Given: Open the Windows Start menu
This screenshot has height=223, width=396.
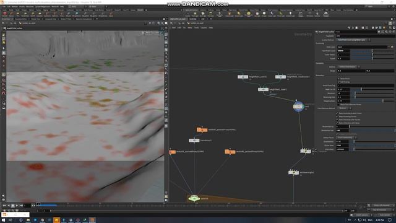Looking at the screenshot, I should coord(4,221).
